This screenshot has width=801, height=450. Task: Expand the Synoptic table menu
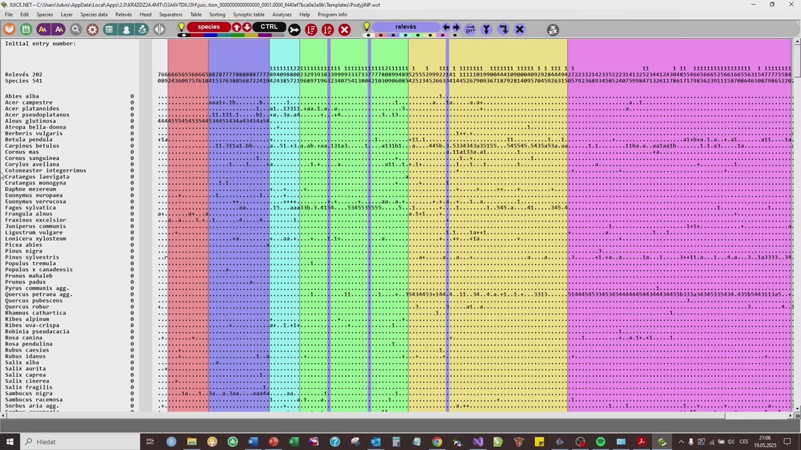[x=248, y=14]
